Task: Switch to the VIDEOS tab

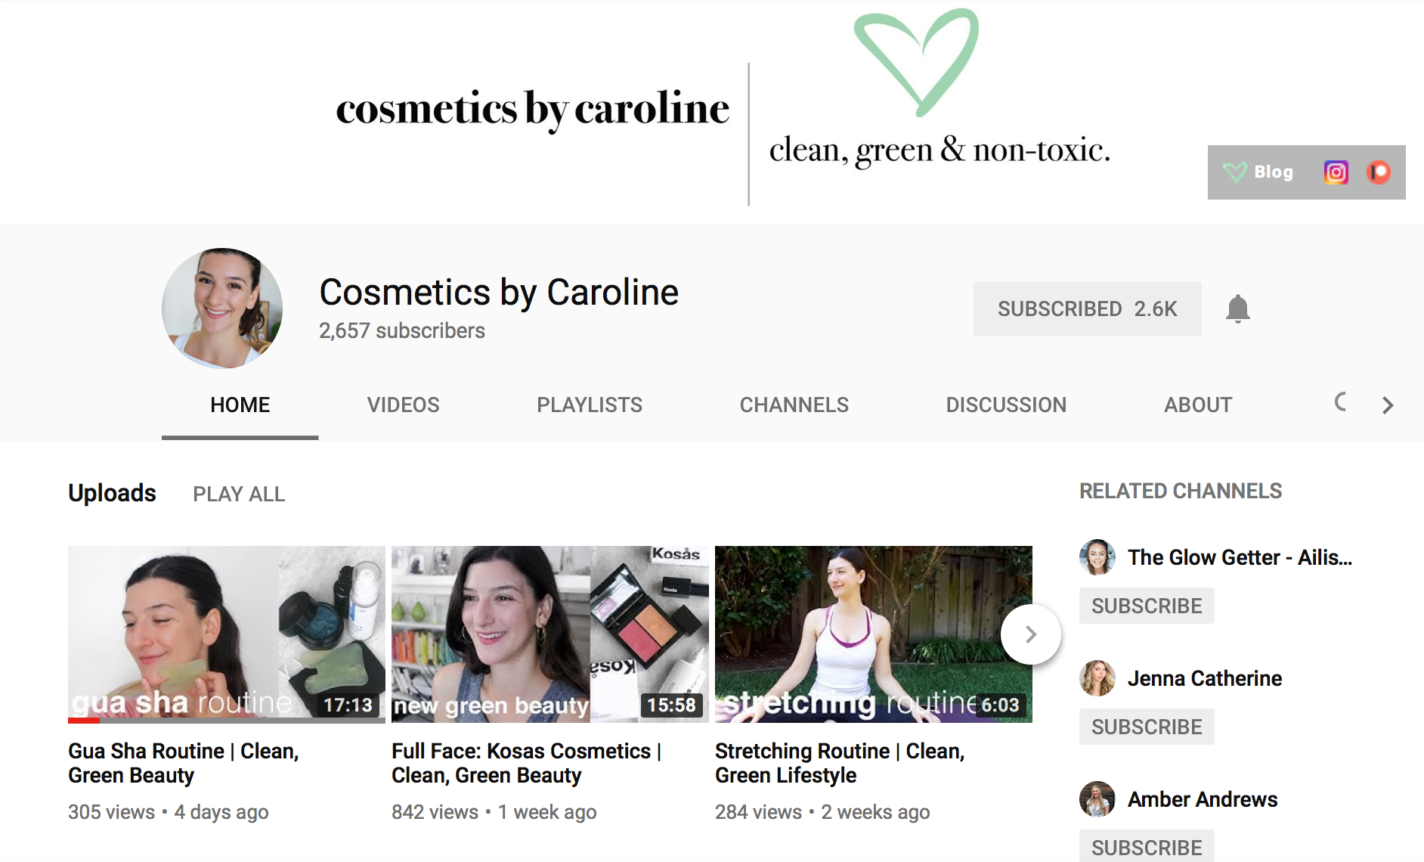Action: pos(403,405)
